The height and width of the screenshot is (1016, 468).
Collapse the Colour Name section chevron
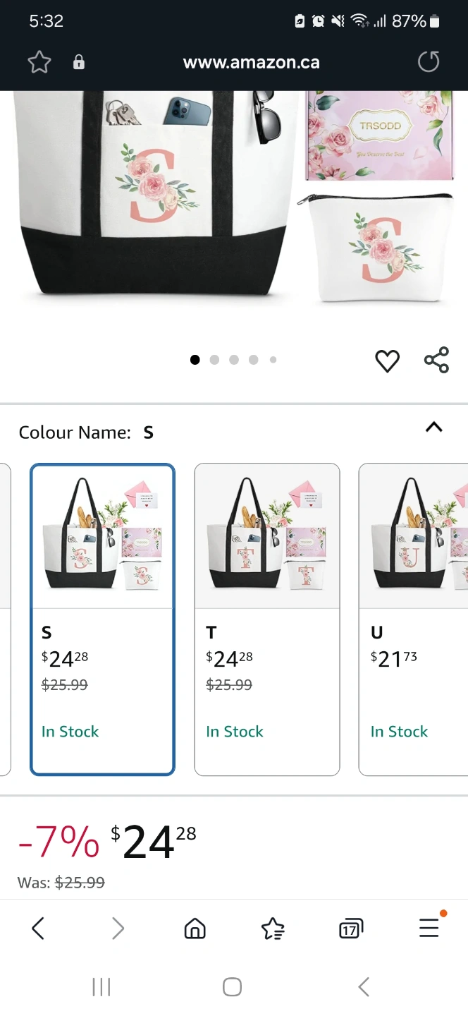[x=434, y=427]
